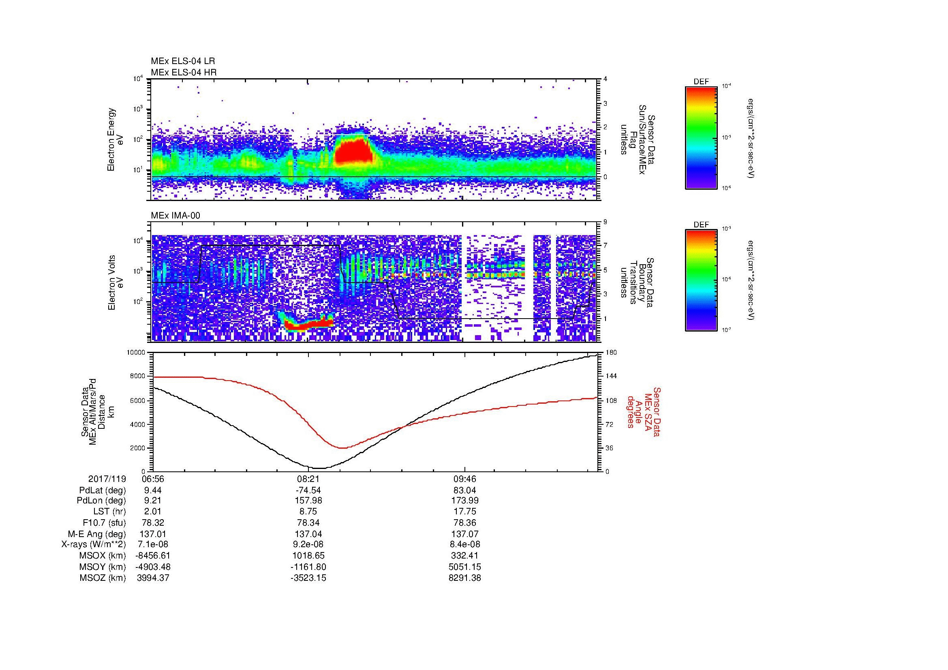948x670 pixels.
Task: Click the red 'MEx SZA Angle degrees' axis label
Action: [643, 411]
